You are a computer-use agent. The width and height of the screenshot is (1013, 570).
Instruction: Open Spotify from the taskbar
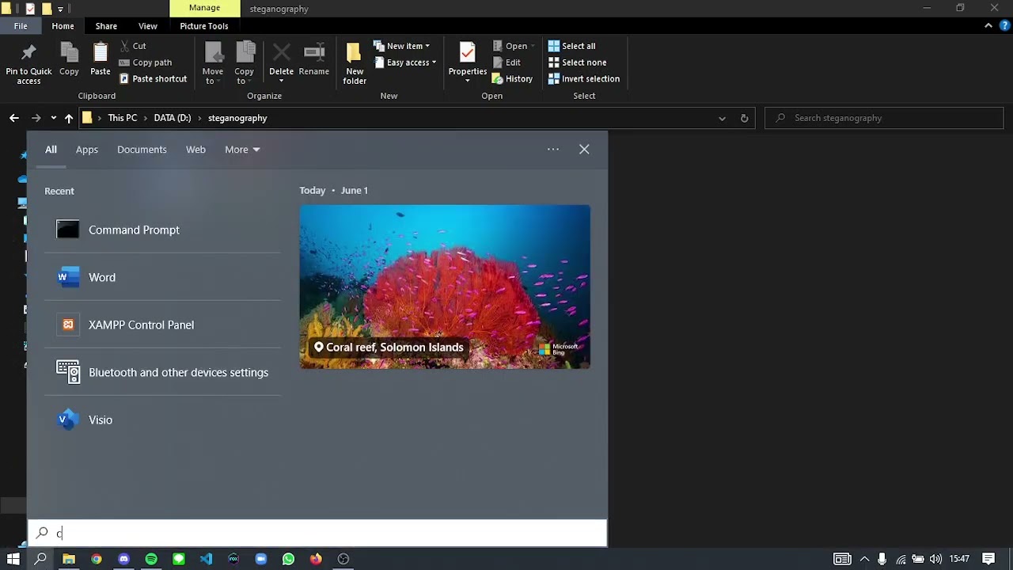click(x=151, y=559)
